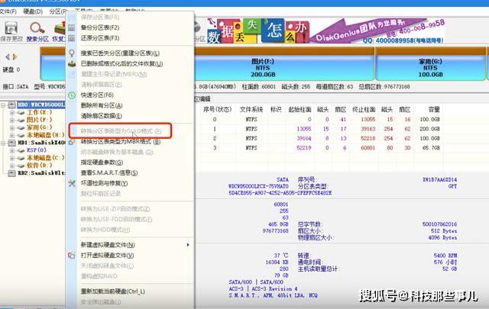Click the DiskGenius 数据丢失怎么办 banner
489x309 pixels.
click(x=326, y=31)
